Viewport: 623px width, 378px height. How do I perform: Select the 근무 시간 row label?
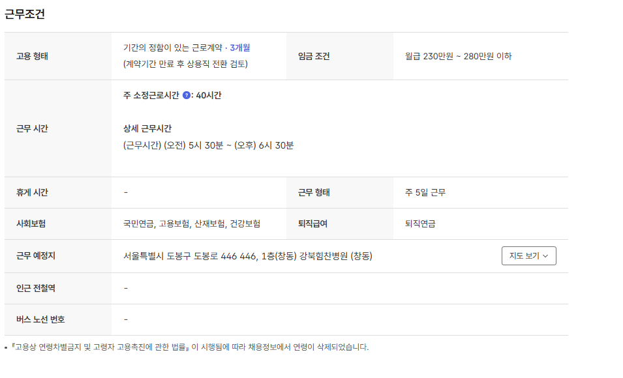click(x=33, y=128)
